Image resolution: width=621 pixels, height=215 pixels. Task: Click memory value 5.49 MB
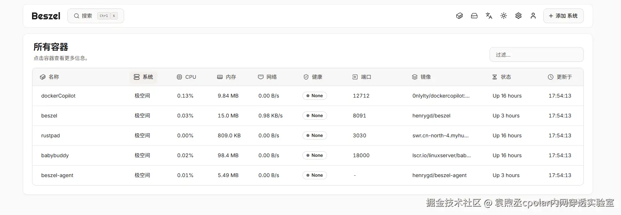coord(228,175)
